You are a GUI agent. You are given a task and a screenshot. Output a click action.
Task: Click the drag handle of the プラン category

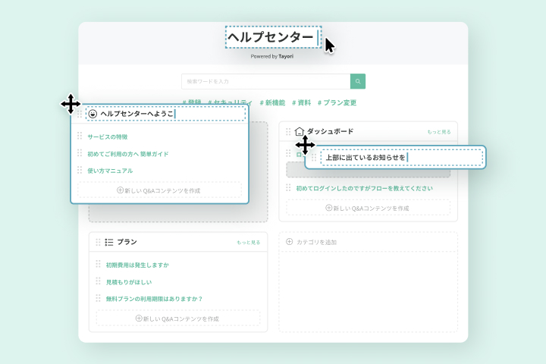click(98, 242)
